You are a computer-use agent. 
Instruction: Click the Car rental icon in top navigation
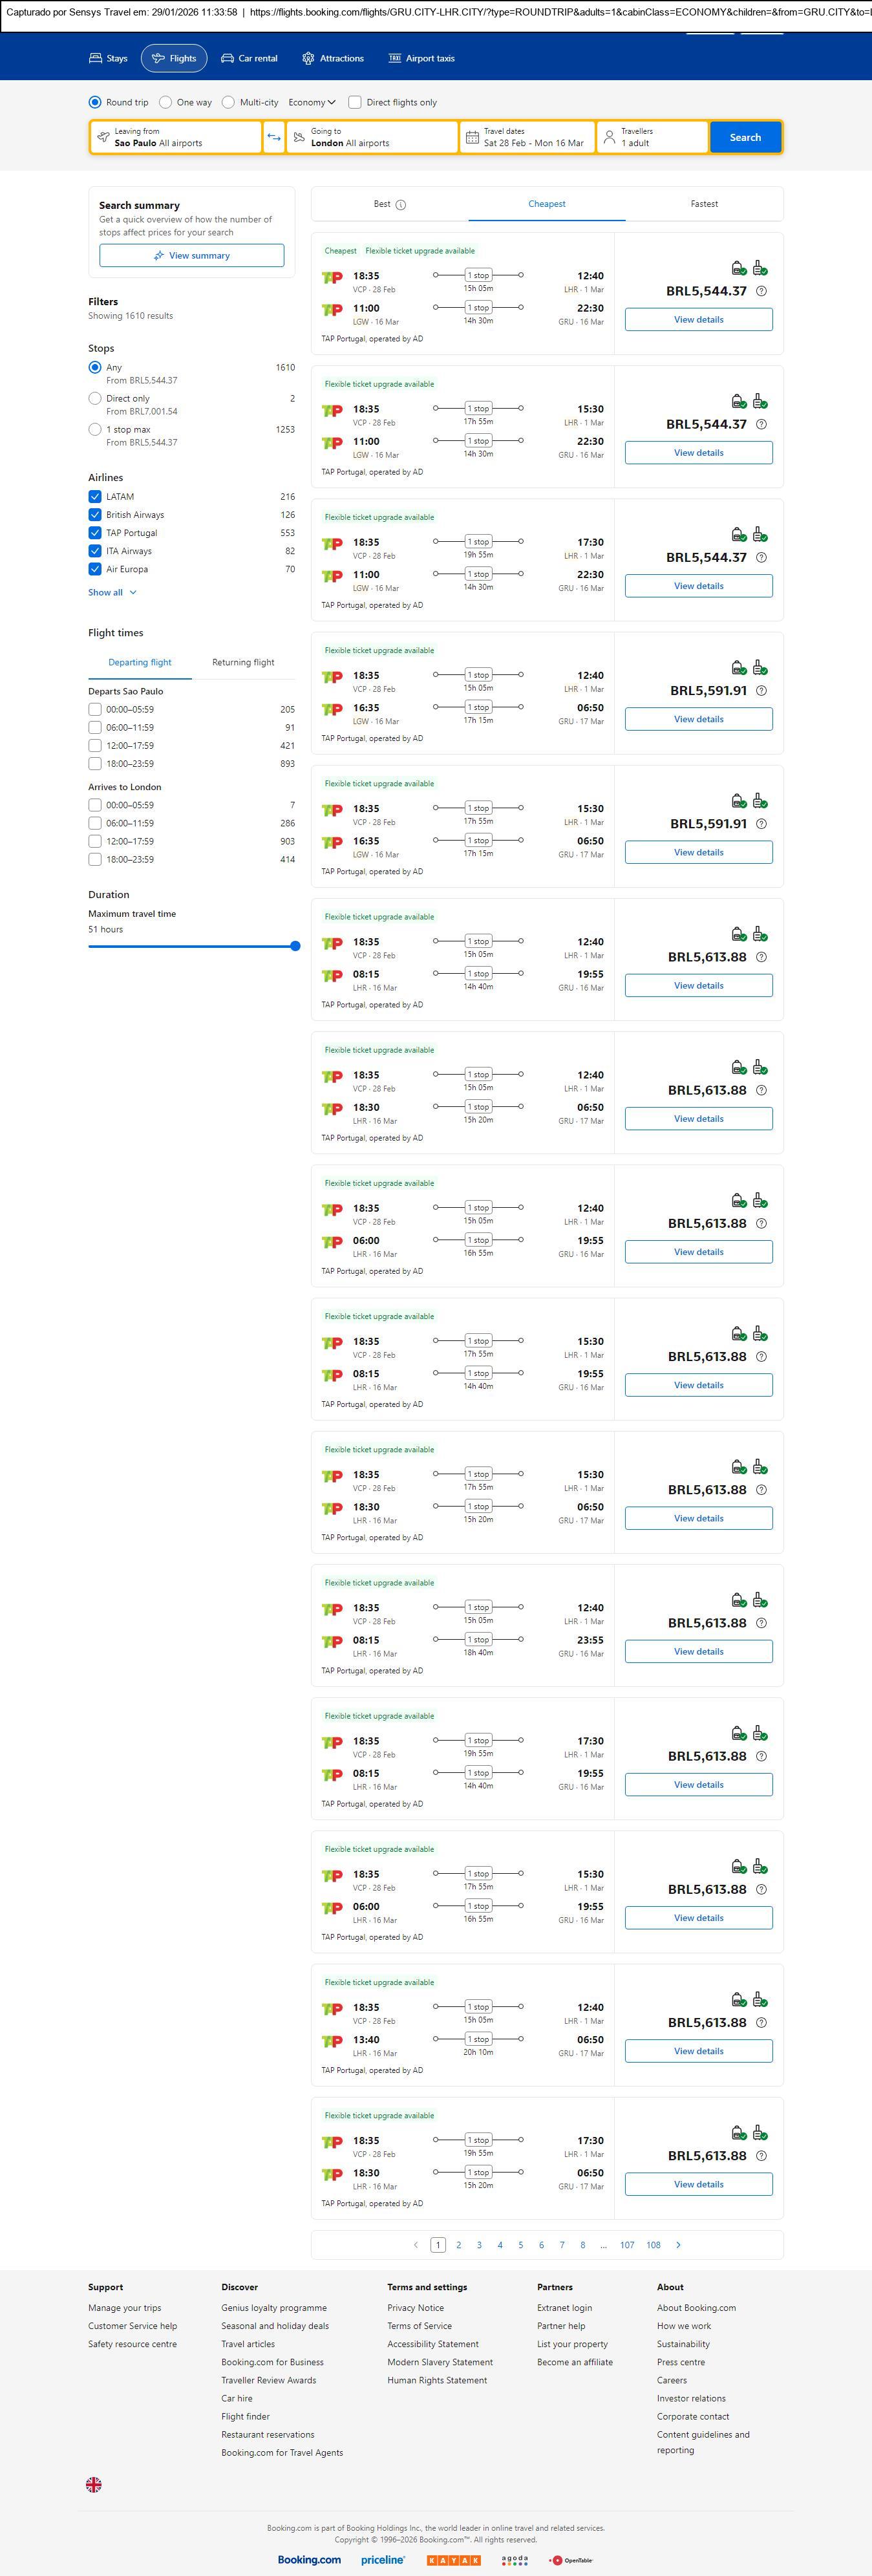228,58
